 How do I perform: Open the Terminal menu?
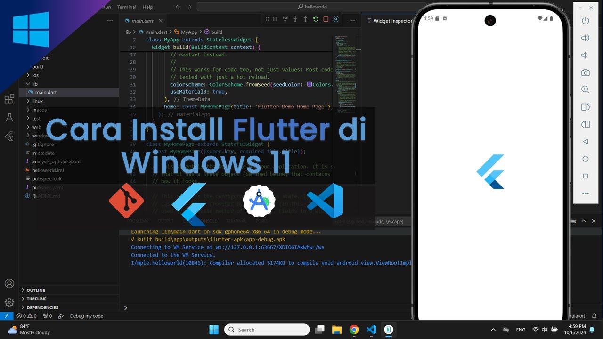pyautogui.click(x=127, y=7)
